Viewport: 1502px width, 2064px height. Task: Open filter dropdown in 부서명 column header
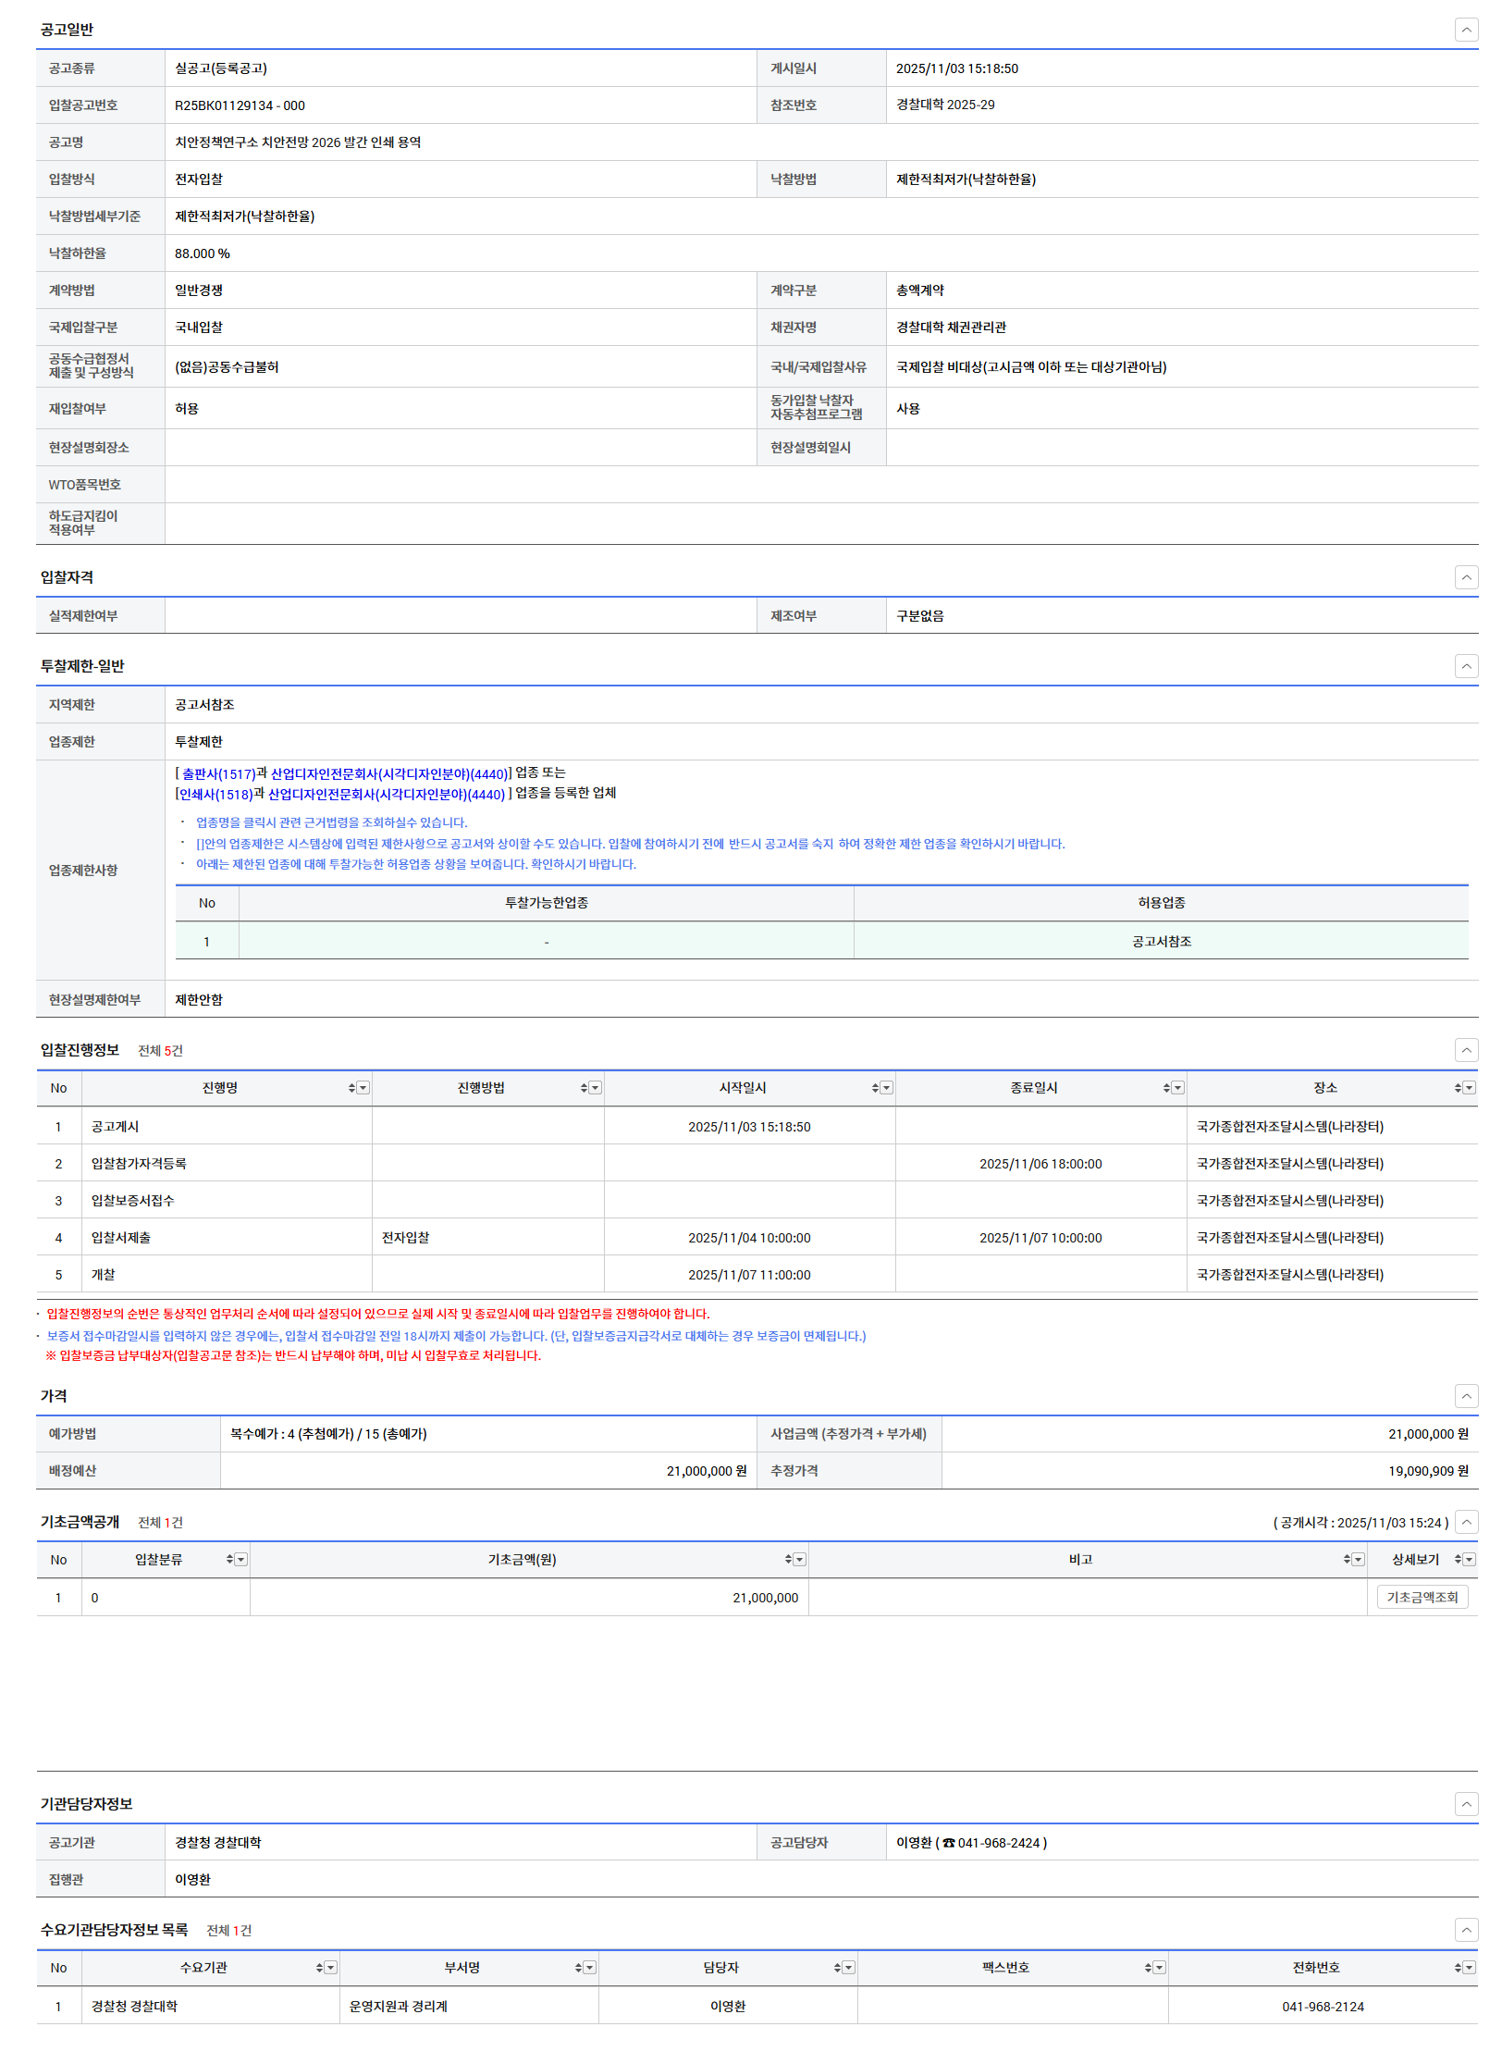click(x=590, y=1968)
